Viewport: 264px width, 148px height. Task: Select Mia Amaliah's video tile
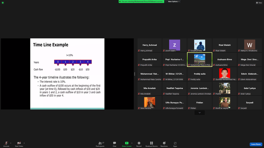coord(149,88)
